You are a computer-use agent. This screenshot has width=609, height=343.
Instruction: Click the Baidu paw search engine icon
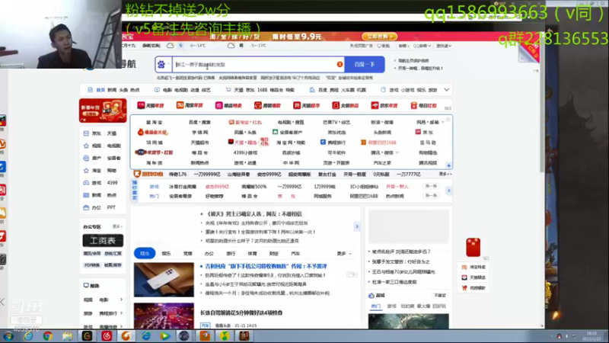(x=161, y=65)
